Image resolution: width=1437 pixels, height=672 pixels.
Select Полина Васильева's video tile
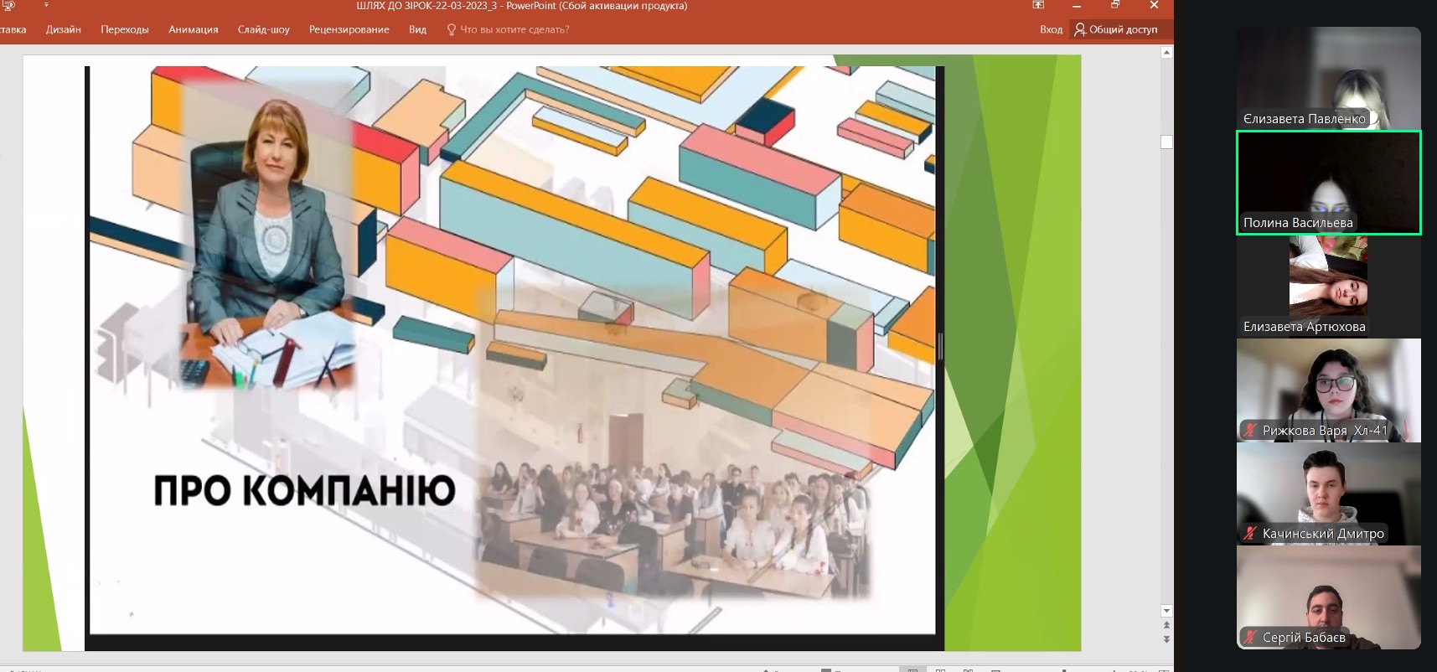[x=1328, y=182]
